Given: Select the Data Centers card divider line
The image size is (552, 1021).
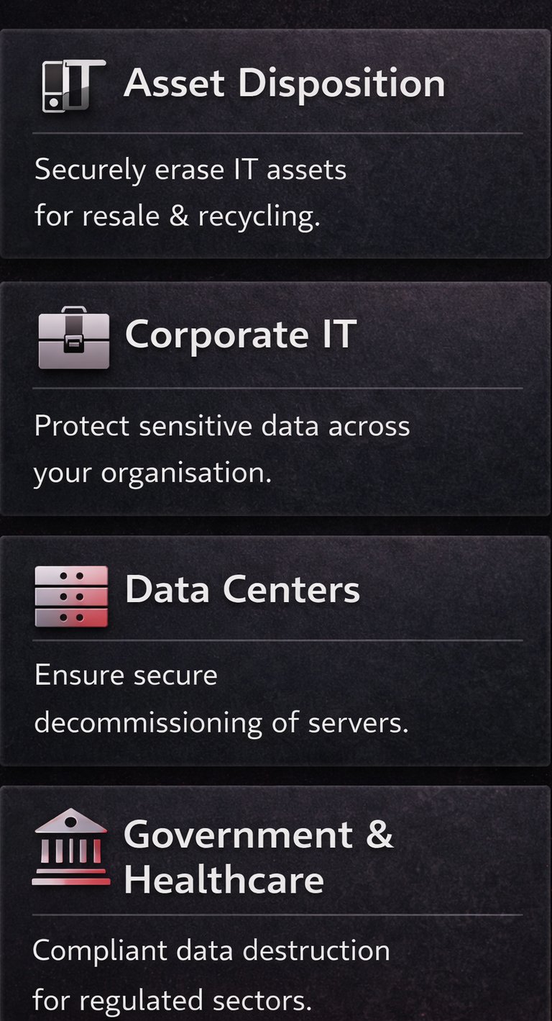Looking at the screenshot, I should (277, 640).
